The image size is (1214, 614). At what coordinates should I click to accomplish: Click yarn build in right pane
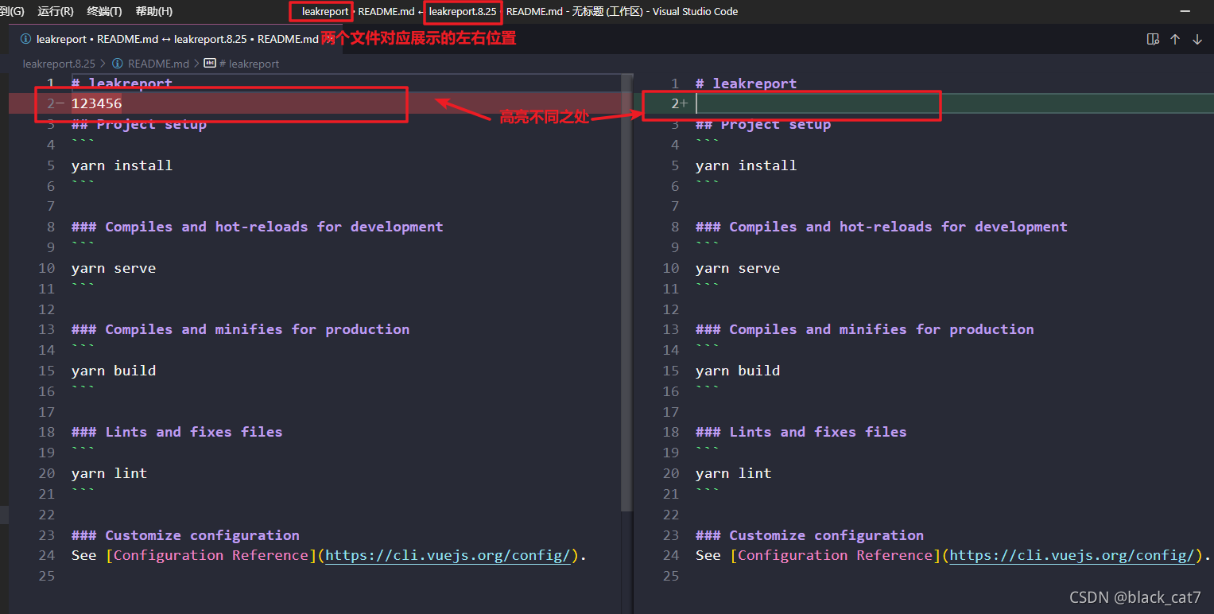pyautogui.click(x=738, y=371)
